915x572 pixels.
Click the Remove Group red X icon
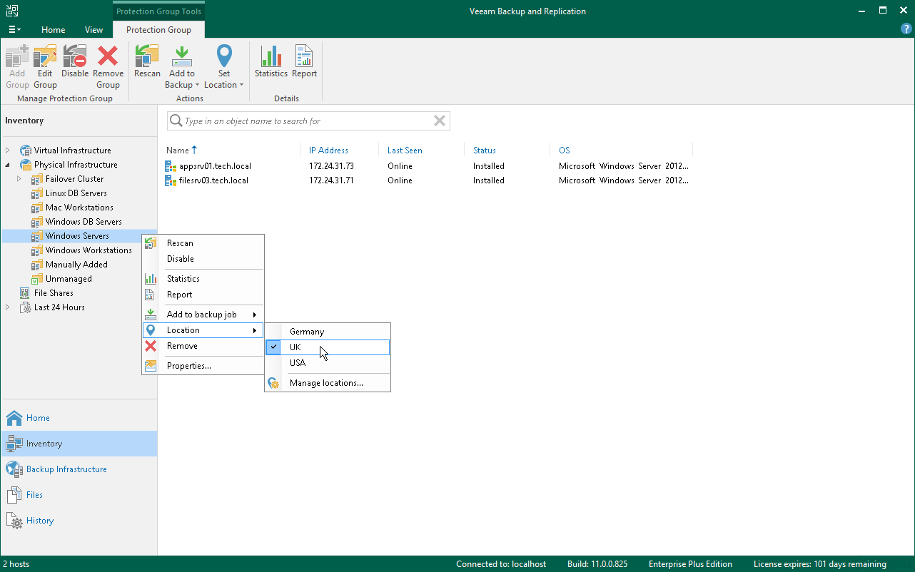108,56
